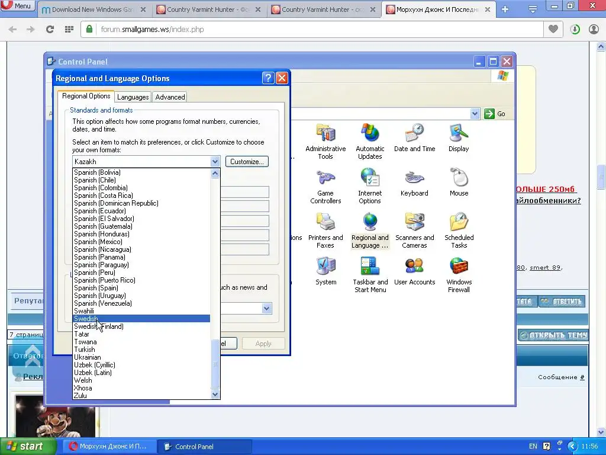Select Regional Options tab
Viewport: 606px width, 455px height.
(86, 96)
